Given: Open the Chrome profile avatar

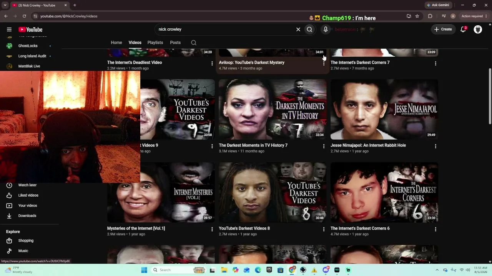Looking at the screenshot, I should coord(453,16).
